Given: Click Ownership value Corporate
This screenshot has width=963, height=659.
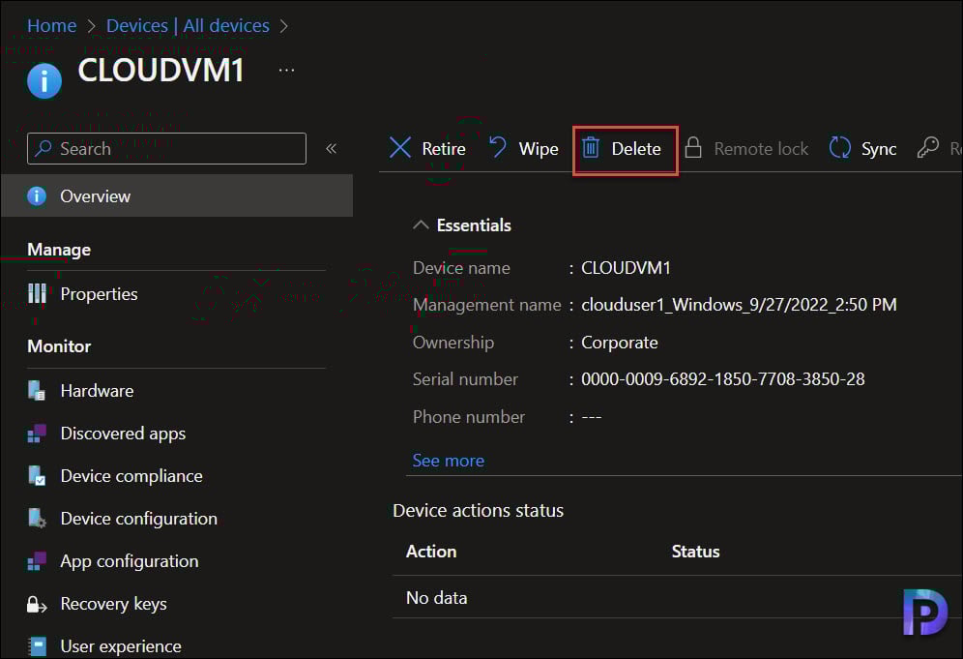Looking at the screenshot, I should coord(619,342).
